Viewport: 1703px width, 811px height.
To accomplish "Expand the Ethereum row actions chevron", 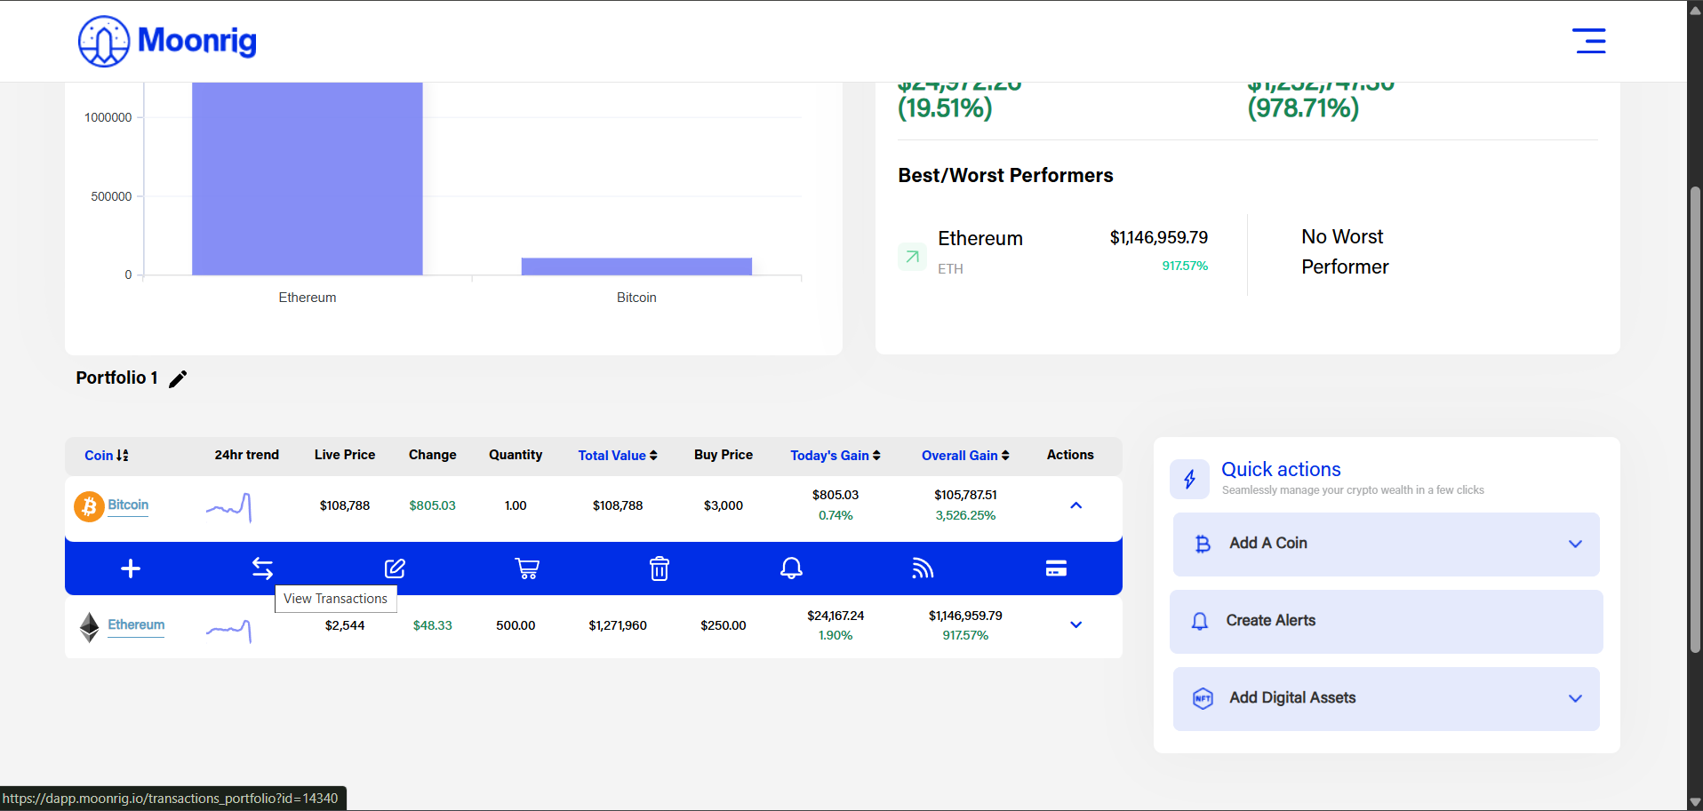I will tap(1075, 624).
